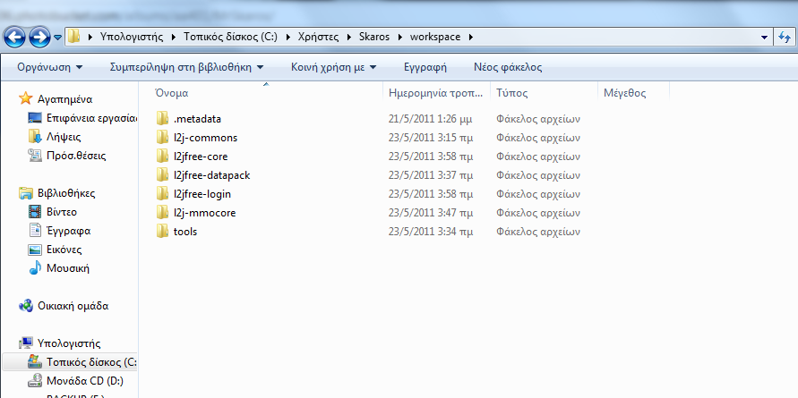Click the folder icon in address bar
This screenshot has height=398, width=798.
tap(74, 36)
